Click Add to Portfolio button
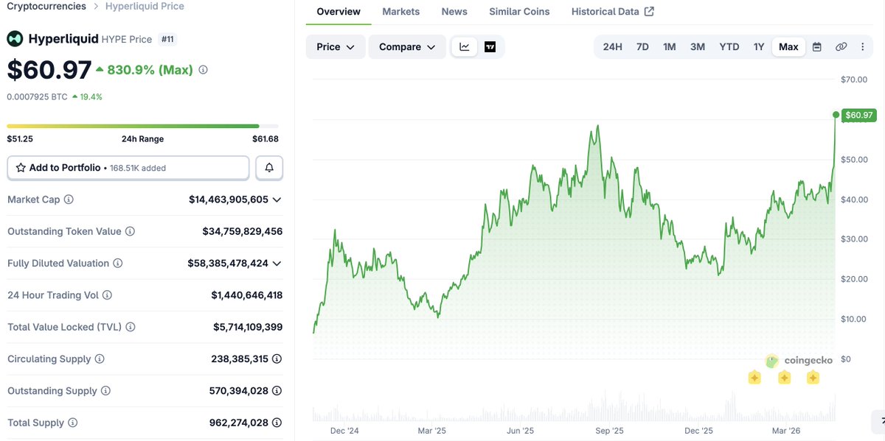The image size is (885, 441). pyautogui.click(x=128, y=168)
